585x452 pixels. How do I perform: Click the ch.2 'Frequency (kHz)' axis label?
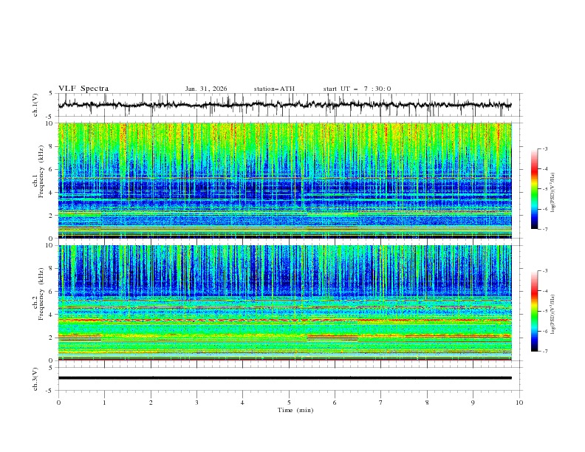click(x=41, y=294)
